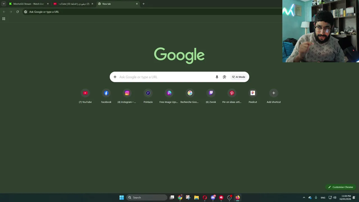
Task: Open Firefox from the taskbar
Action: (x=238, y=198)
